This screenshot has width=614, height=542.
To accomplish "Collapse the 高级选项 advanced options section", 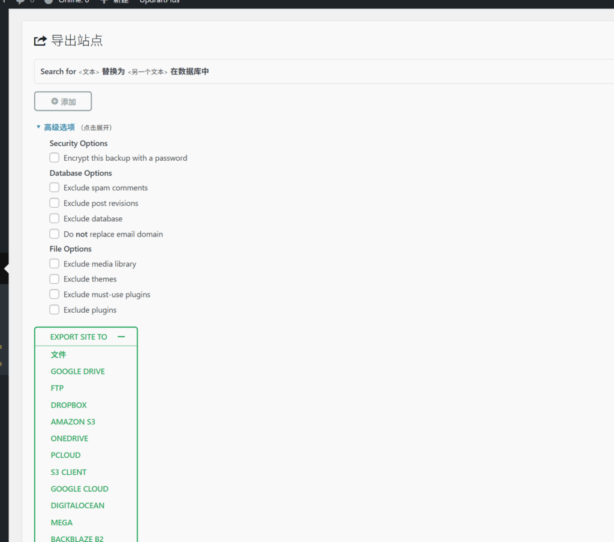I will tap(59, 127).
